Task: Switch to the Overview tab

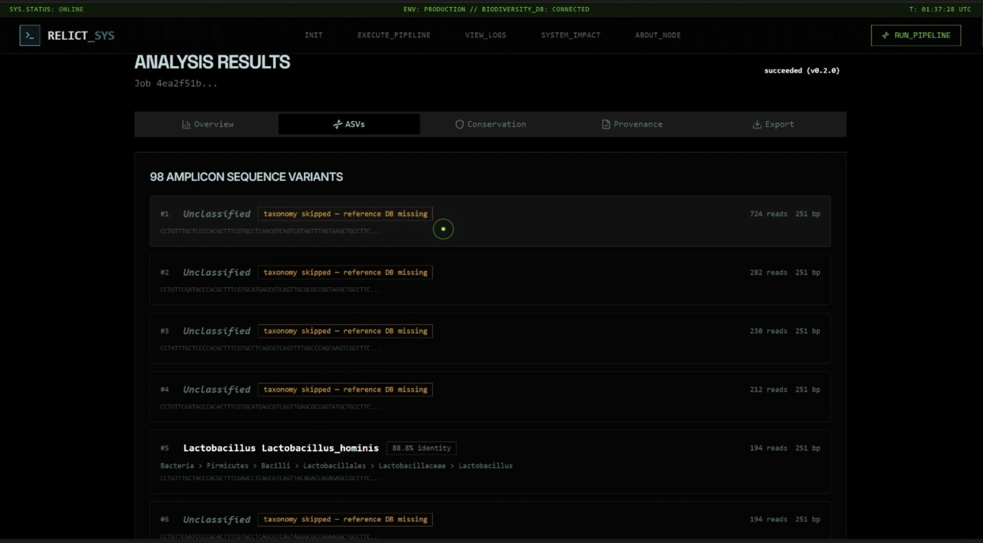Action: (x=207, y=124)
